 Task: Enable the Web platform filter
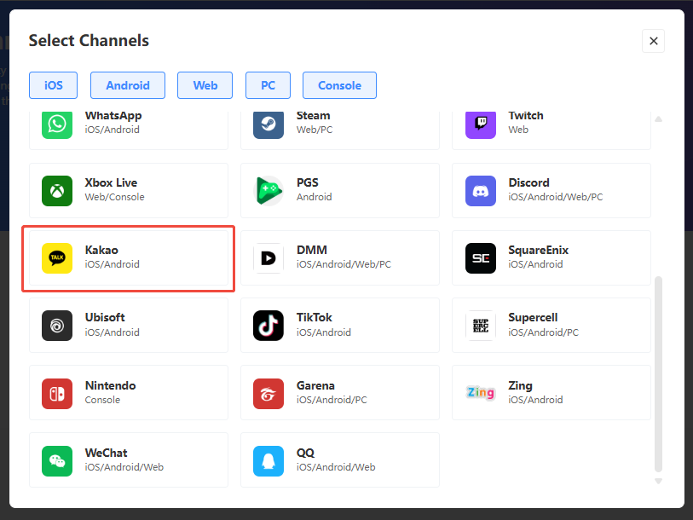tap(205, 85)
